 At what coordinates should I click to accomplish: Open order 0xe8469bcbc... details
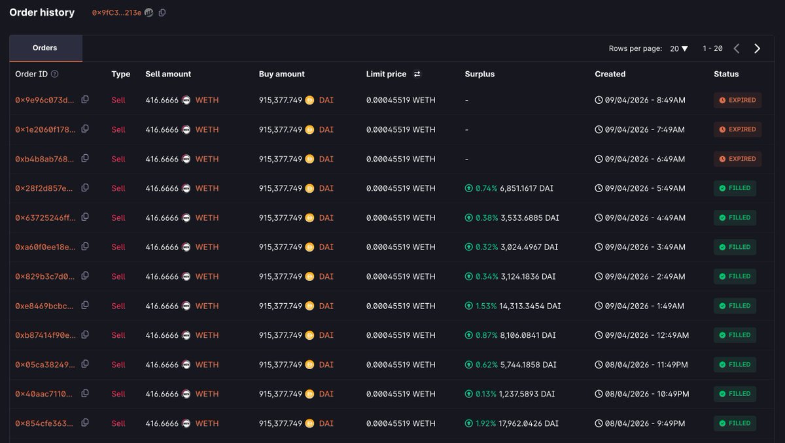(44, 306)
